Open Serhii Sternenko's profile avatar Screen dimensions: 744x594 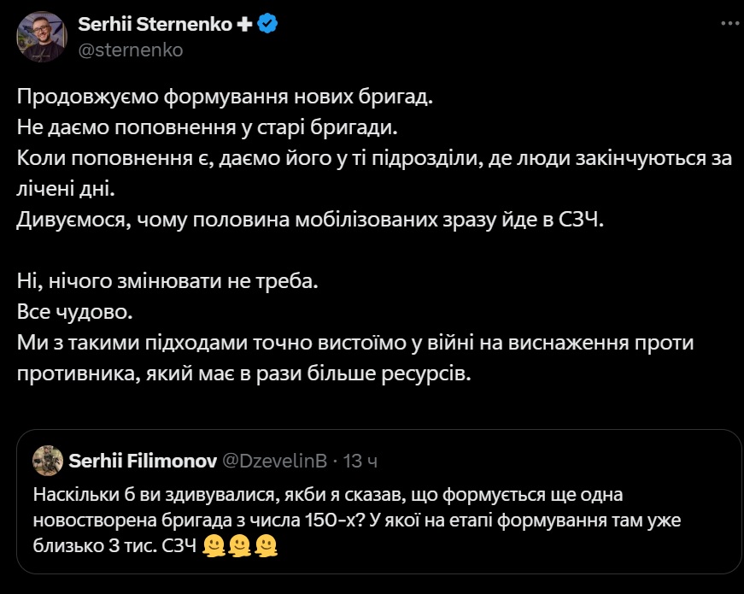click(x=42, y=38)
